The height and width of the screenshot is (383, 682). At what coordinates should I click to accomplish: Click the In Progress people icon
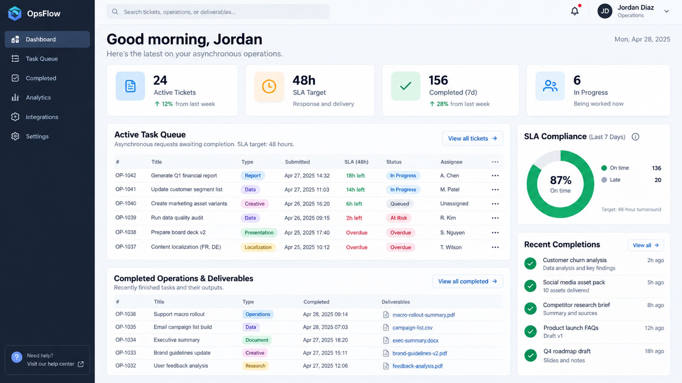point(550,86)
